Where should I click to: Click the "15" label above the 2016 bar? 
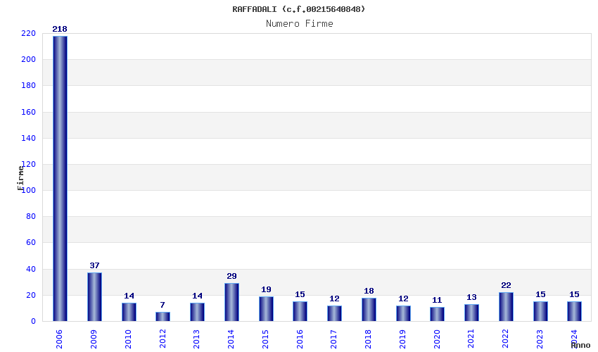click(300, 294)
